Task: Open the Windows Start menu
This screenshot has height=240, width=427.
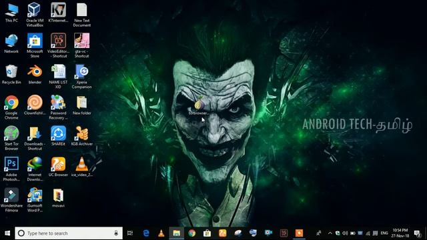Action: [7, 233]
